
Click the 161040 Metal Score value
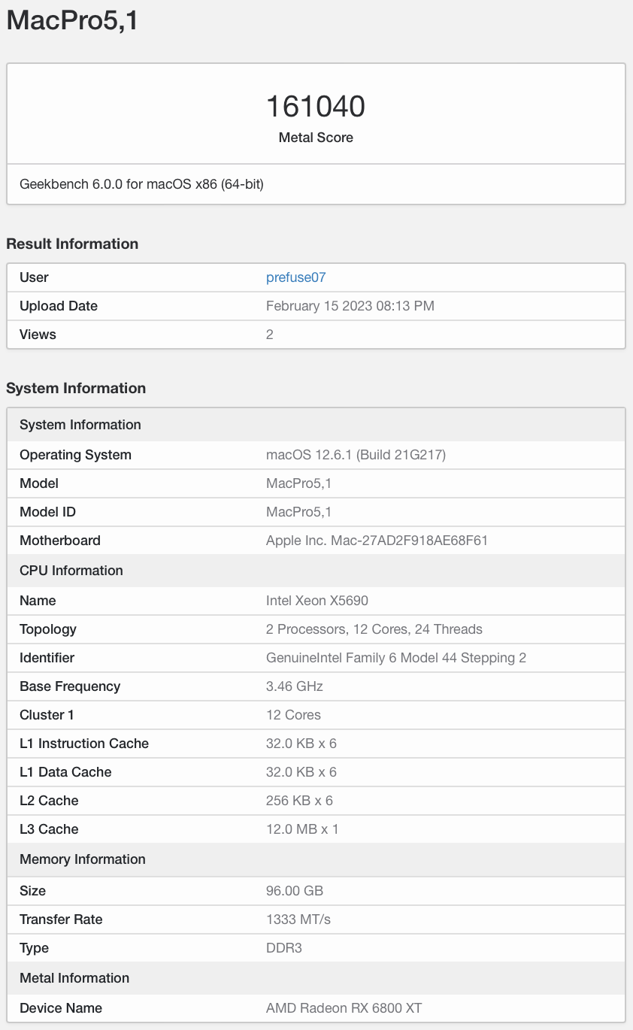point(316,107)
